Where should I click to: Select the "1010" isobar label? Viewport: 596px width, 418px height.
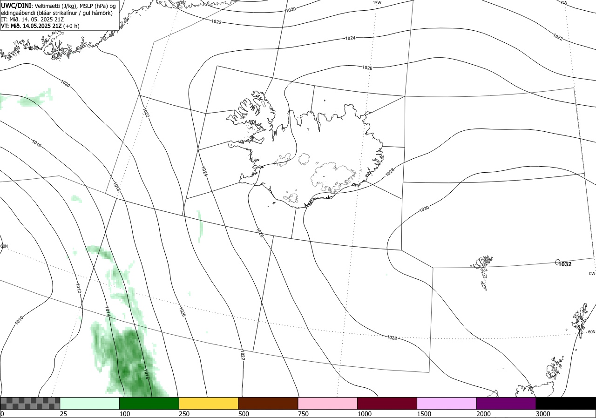[x=19, y=320]
